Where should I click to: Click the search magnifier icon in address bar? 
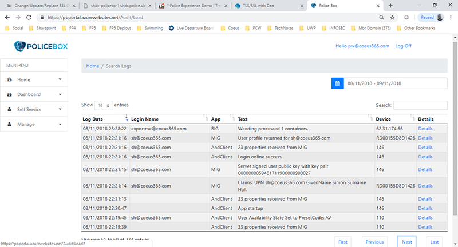click(381, 17)
